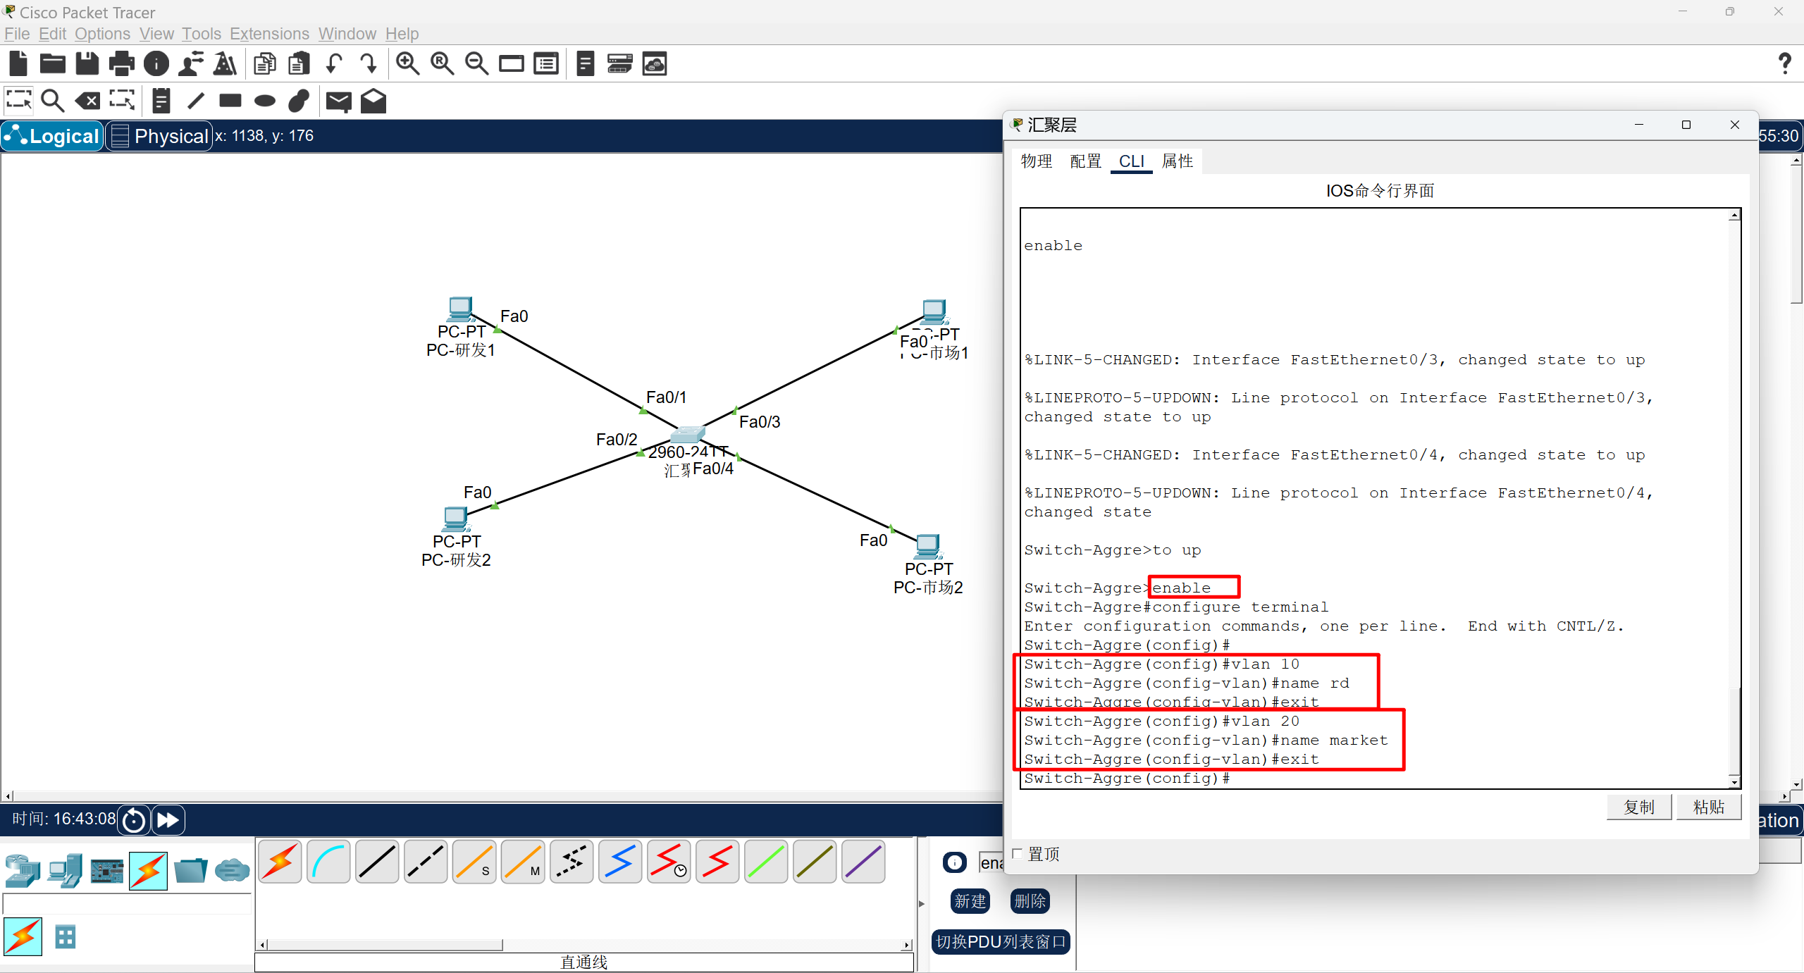Redo the last undone action
Screen dimensions: 1804x973
pos(369,64)
